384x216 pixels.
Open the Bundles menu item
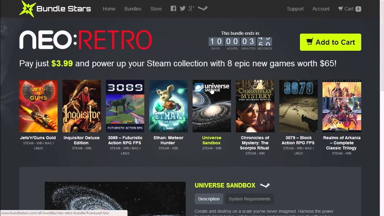(133, 9)
